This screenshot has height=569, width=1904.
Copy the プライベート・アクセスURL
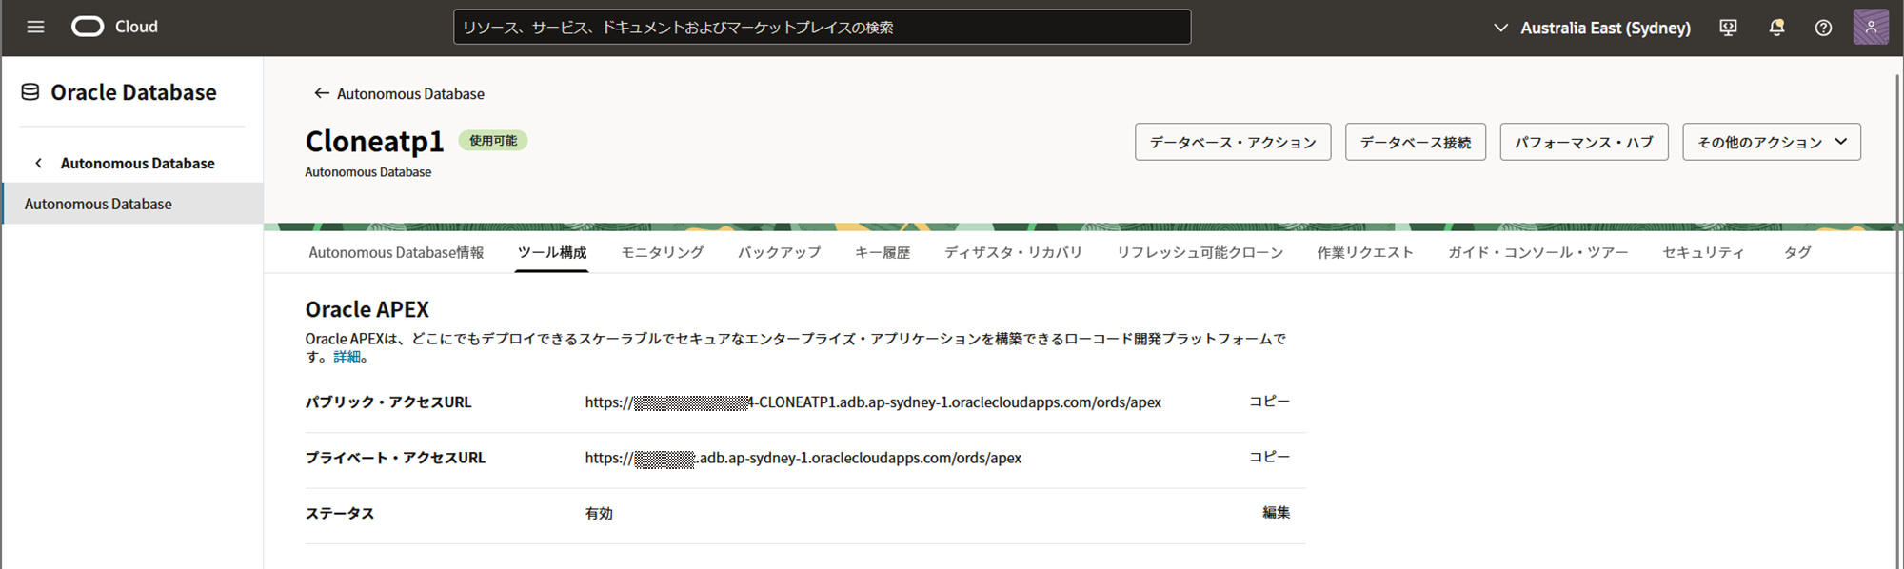pos(1269,457)
